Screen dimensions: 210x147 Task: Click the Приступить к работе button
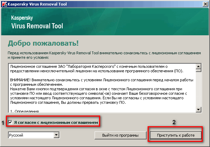click(176, 135)
